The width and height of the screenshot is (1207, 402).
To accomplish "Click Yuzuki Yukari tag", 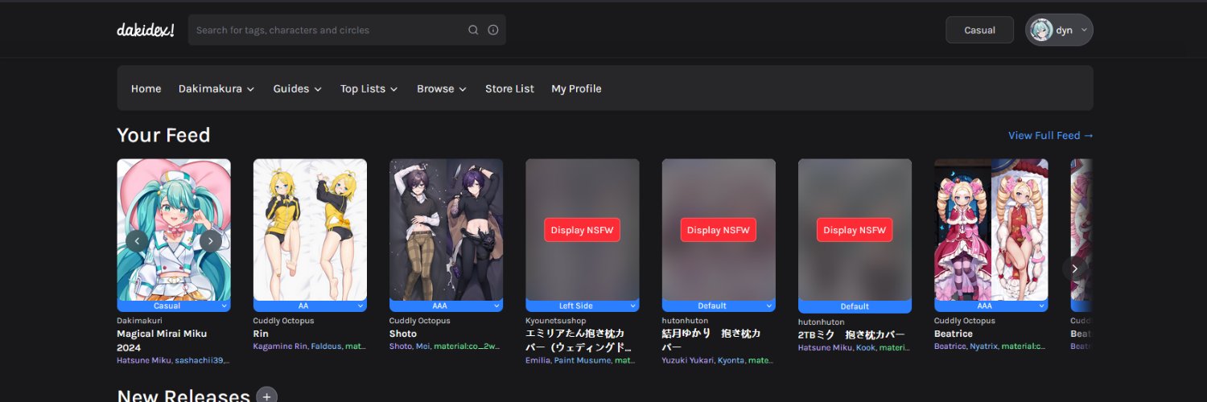I will [x=687, y=361].
